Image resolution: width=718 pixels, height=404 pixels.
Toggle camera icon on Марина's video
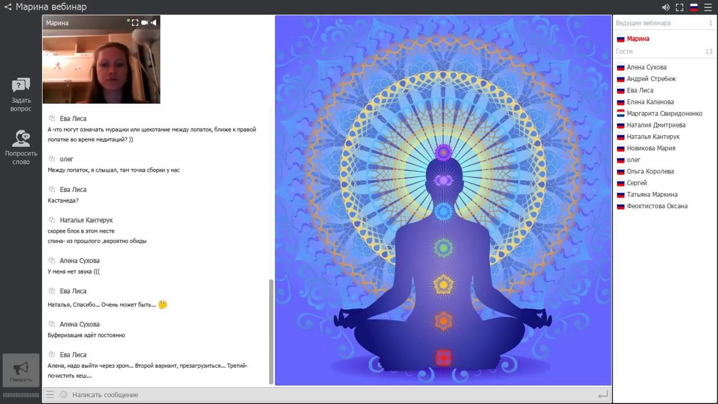[x=144, y=22]
